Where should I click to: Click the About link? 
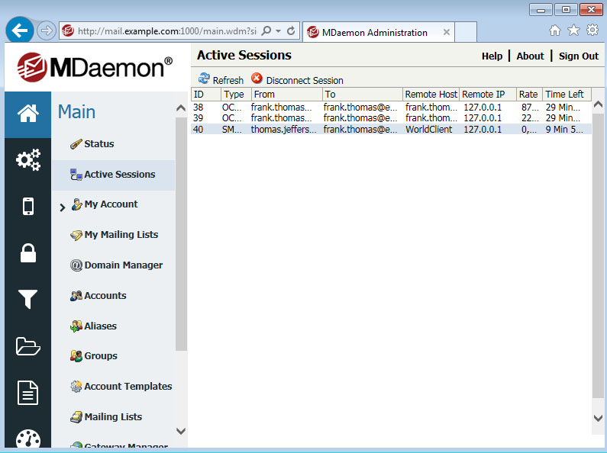[x=530, y=56]
